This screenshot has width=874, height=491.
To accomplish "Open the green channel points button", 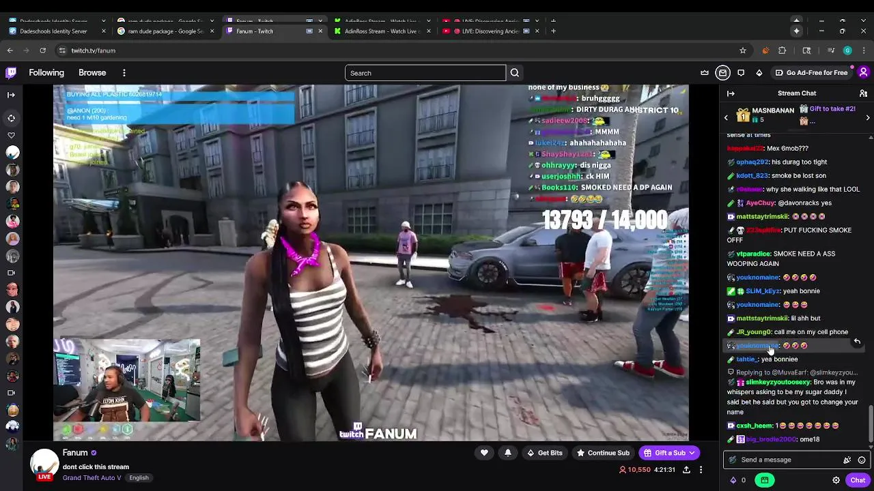I will [x=764, y=480].
